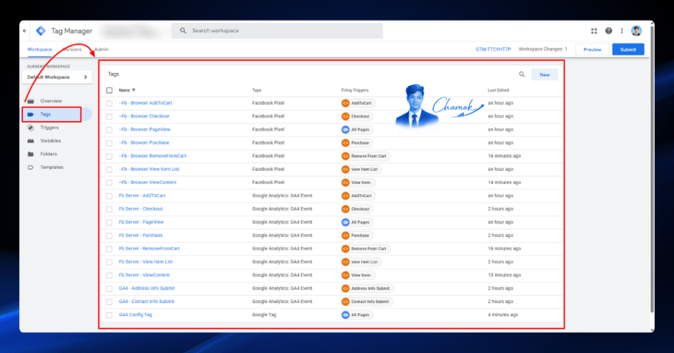
Task: Click the Checkout trigger chip on Fb Browser Checkout row
Action: (x=356, y=116)
